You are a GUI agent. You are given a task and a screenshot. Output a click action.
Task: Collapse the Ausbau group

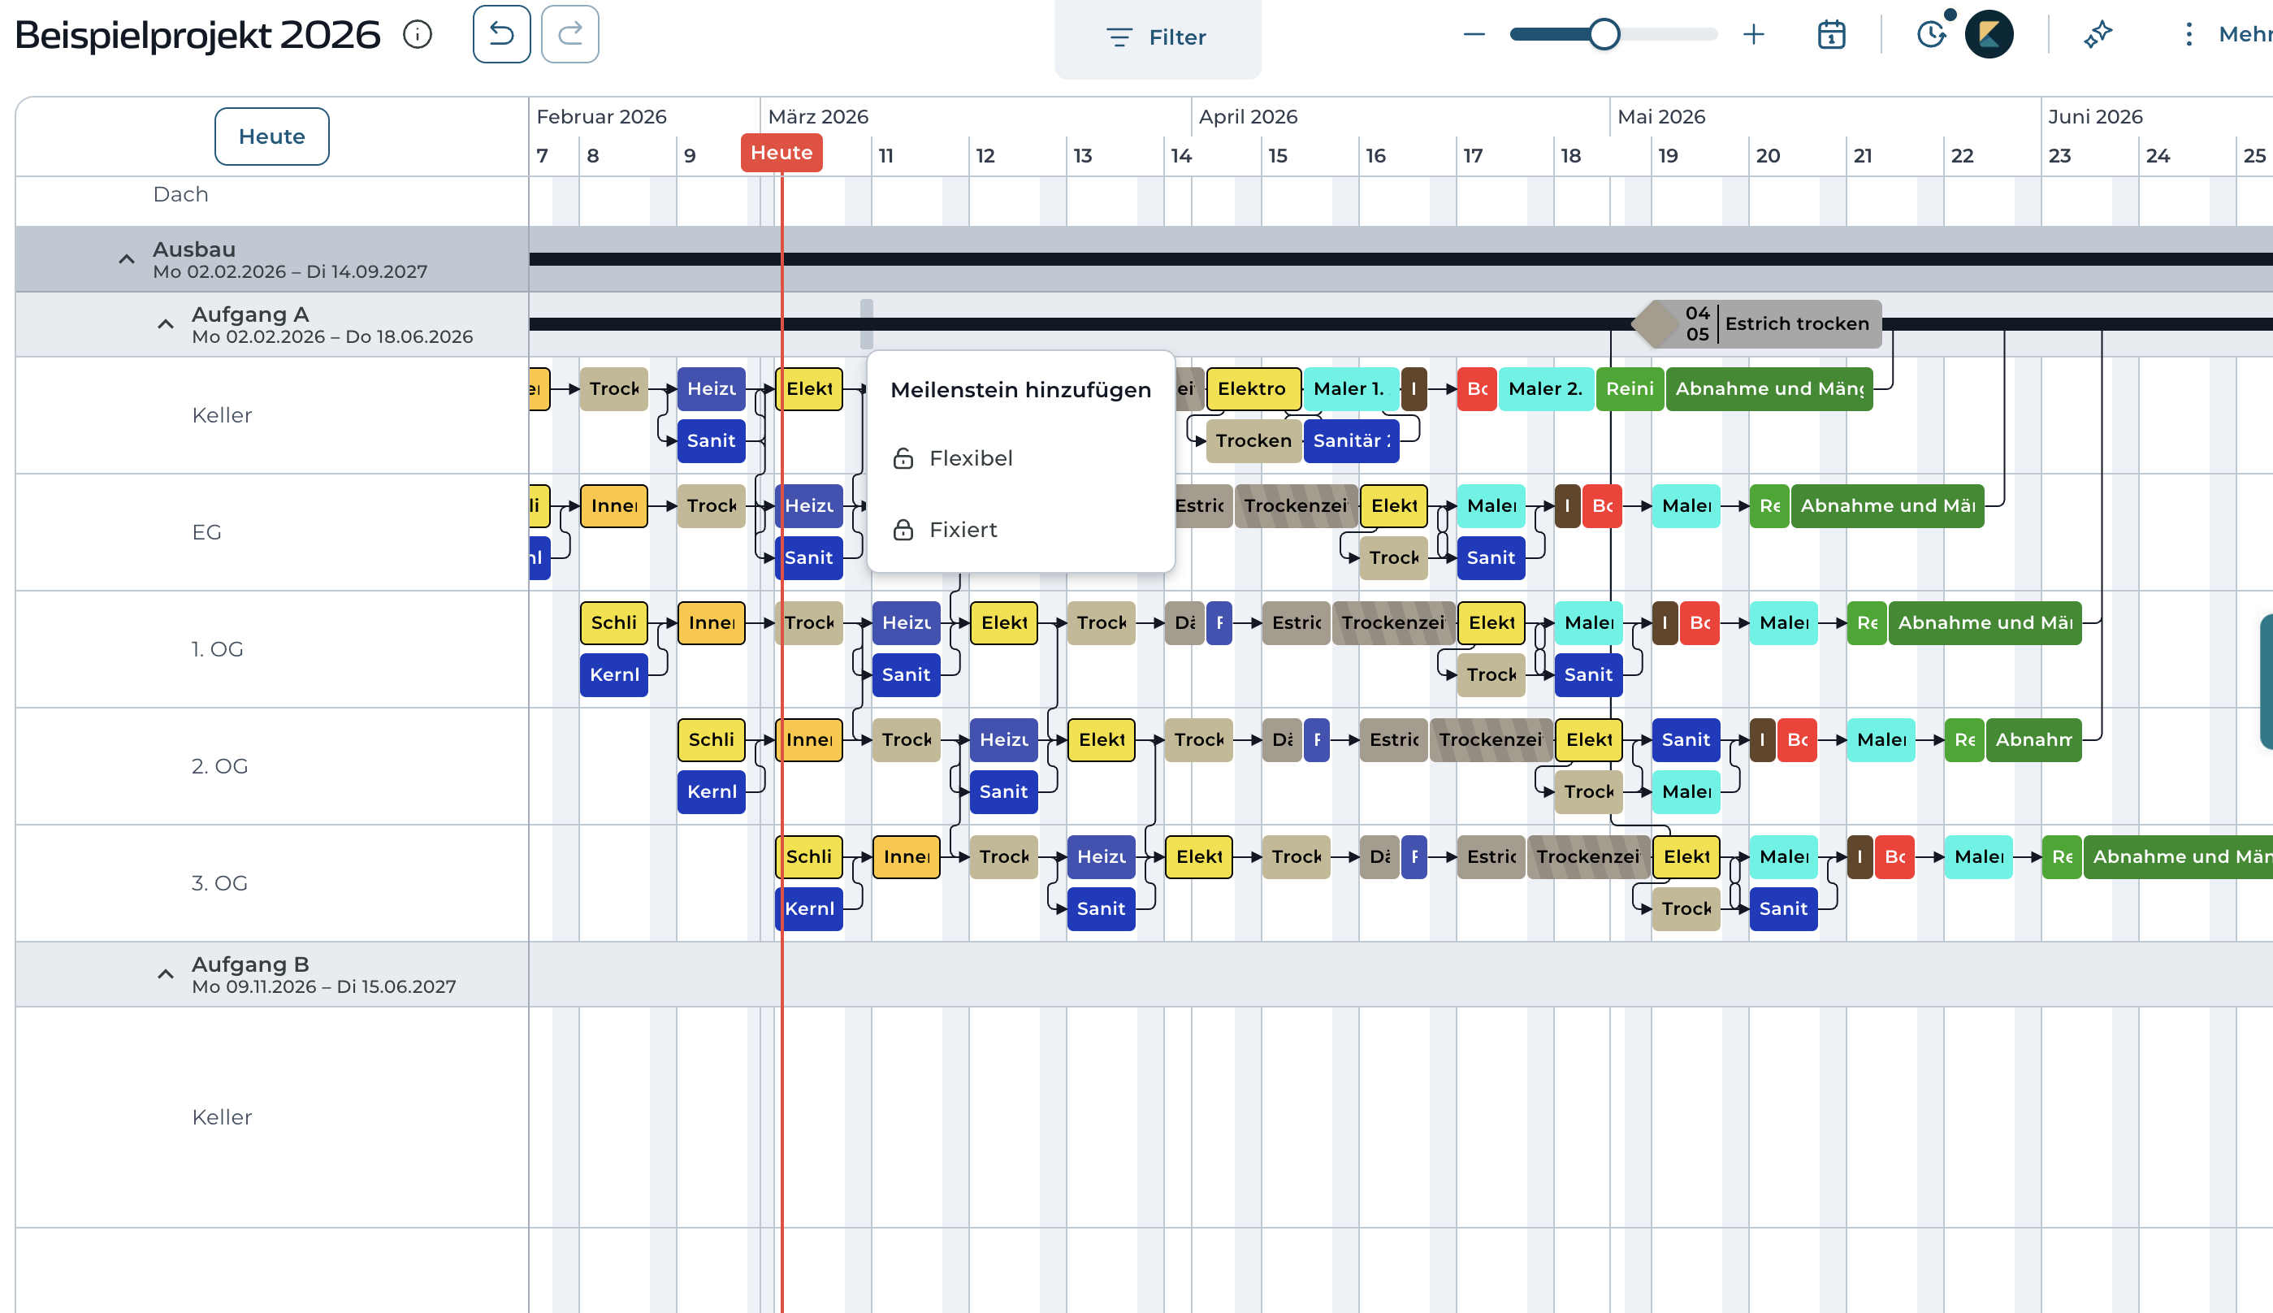click(126, 260)
